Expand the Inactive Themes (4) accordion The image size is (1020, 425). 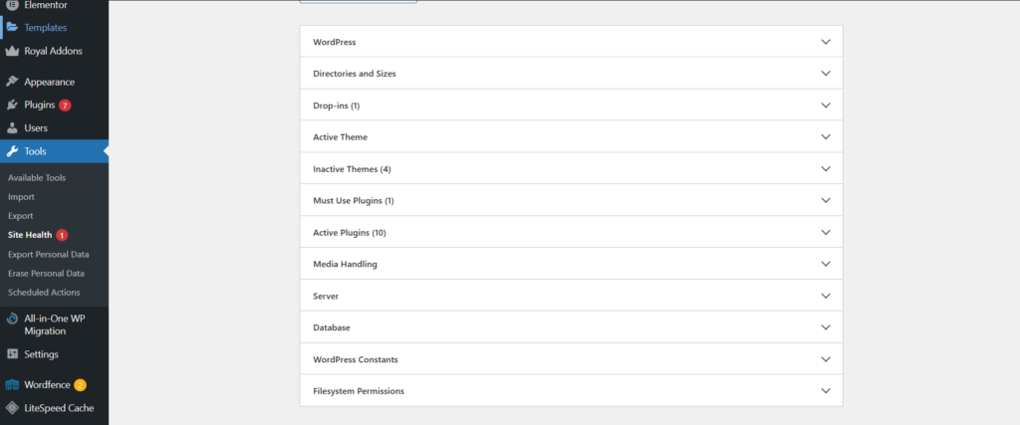coord(571,169)
